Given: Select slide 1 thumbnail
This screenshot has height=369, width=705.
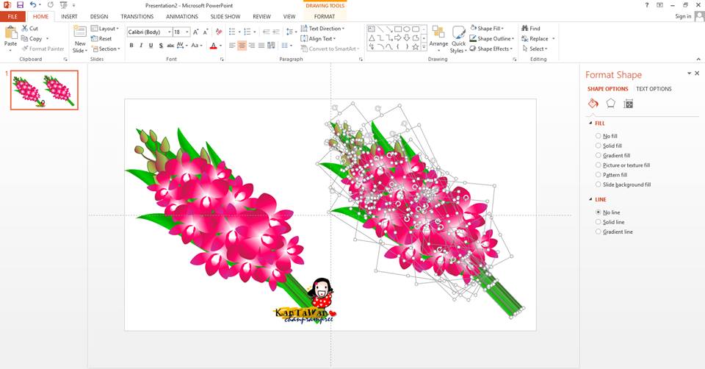Looking at the screenshot, I should pyautogui.click(x=44, y=90).
